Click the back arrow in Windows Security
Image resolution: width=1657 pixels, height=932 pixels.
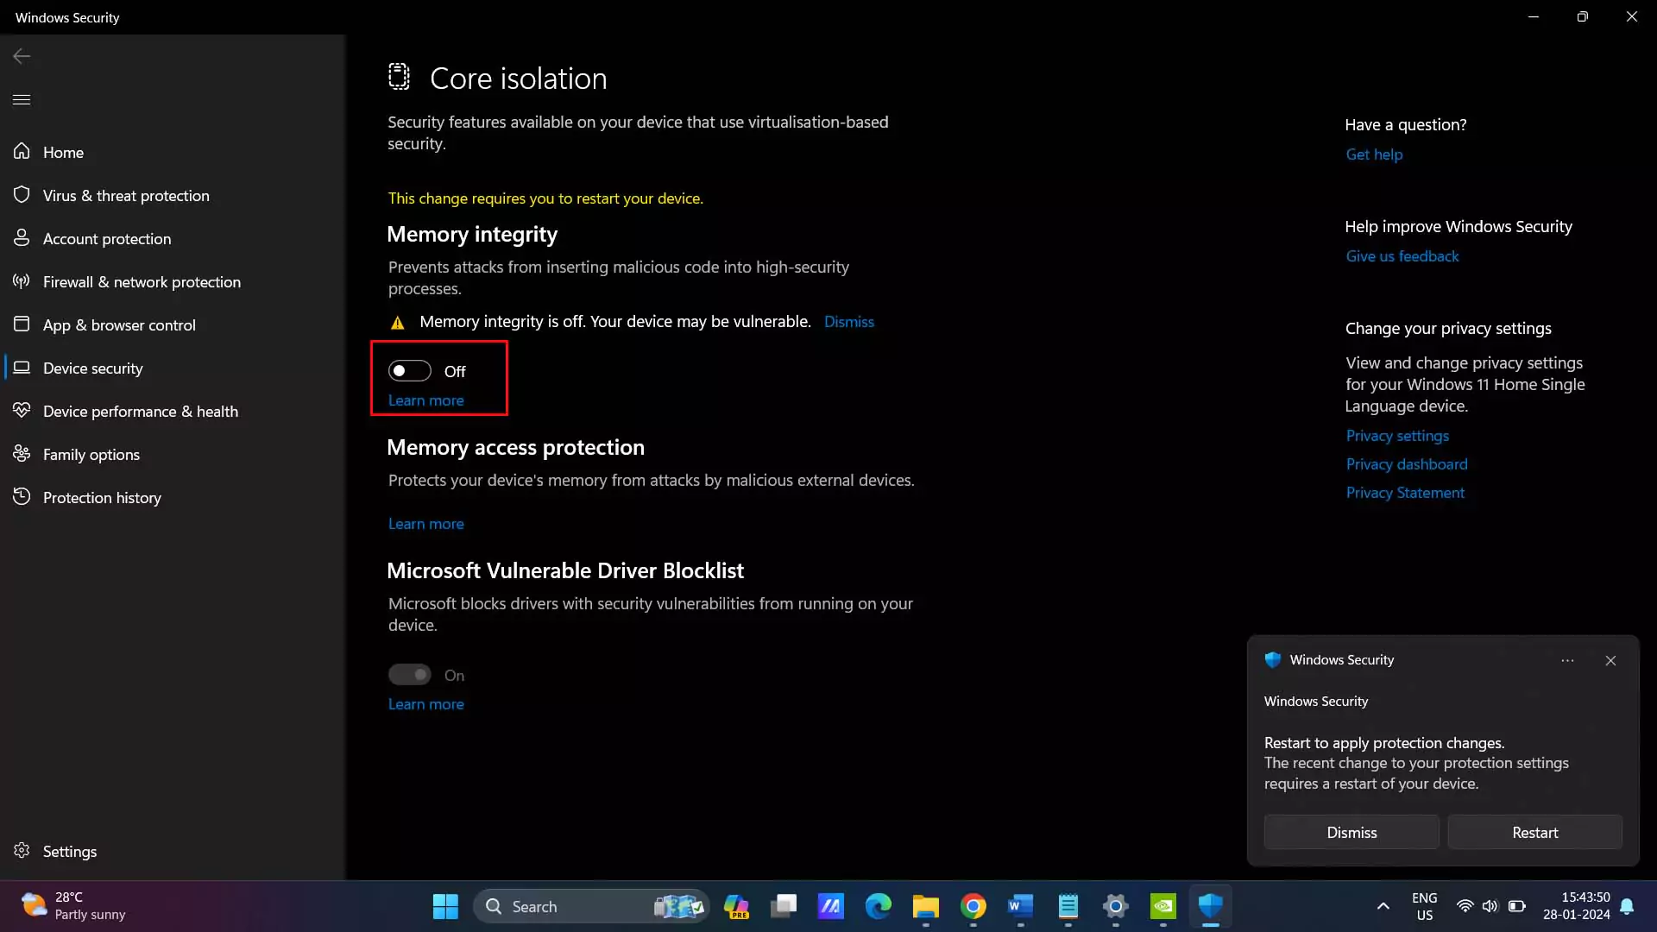point(22,56)
